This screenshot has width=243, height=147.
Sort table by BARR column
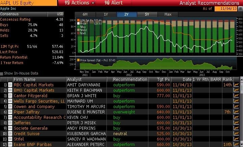coord(216,79)
